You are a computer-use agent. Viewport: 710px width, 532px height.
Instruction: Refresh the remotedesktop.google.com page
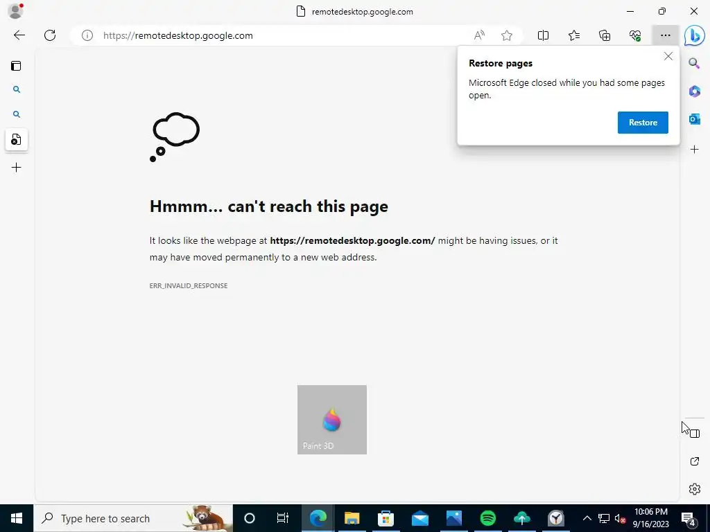50,35
